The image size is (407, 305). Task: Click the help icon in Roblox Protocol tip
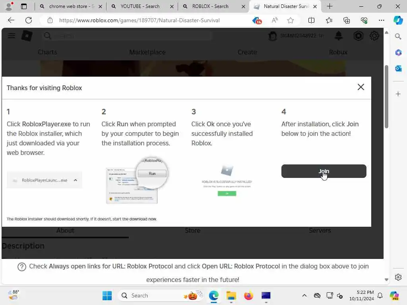(22, 266)
